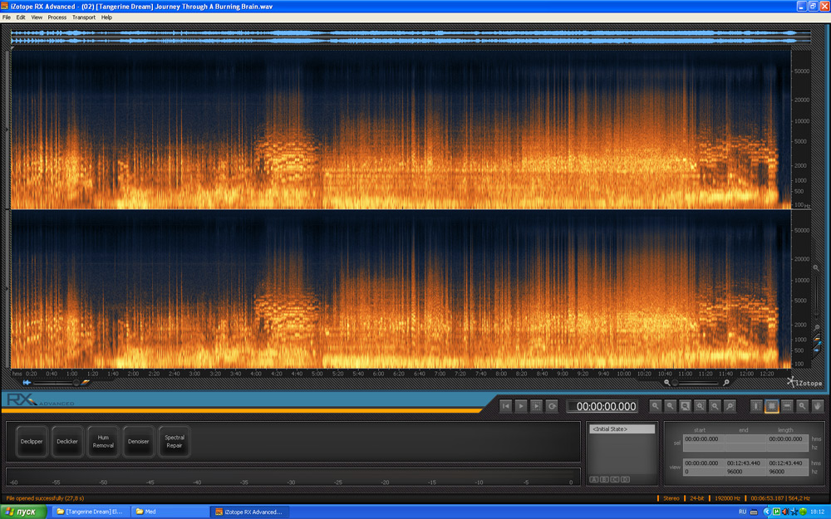Viewport: 831px width, 519px height.
Task: Select the Initial State history entry
Action: [x=622, y=429]
